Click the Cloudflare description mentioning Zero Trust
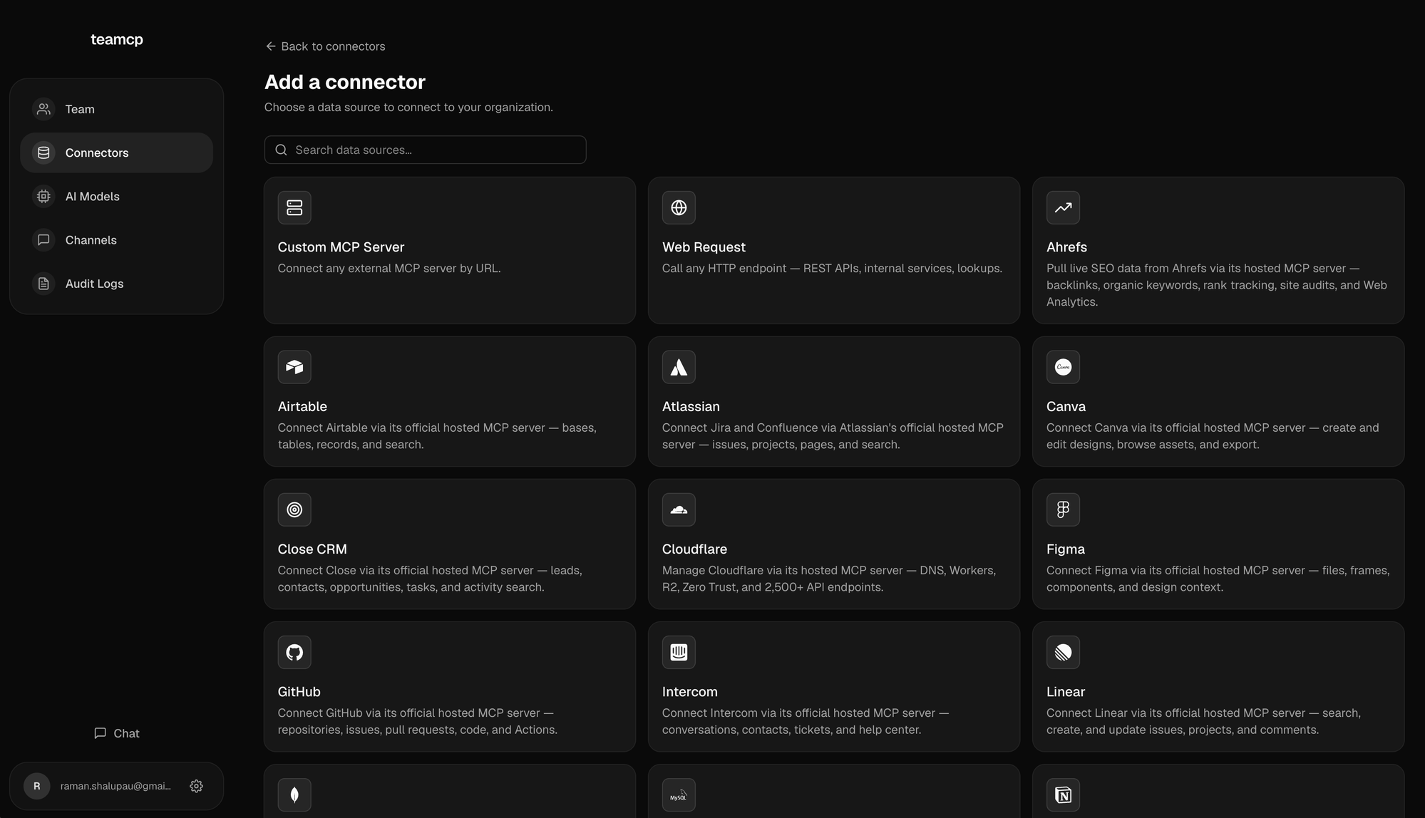The width and height of the screenshot is (1425, 818). pos(829,579)
